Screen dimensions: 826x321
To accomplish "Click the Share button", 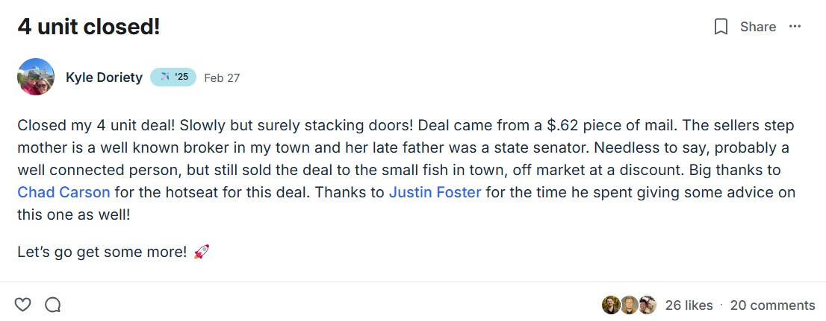I will click(757, 27).
